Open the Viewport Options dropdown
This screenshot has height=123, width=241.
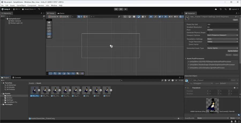(x=223, y=35)
